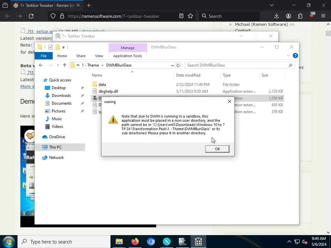Select This PC in navigation pane
Screen dimensions: 331x248
click(x=55, y=147)
